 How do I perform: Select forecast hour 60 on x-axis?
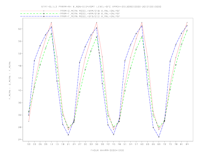[142, 144]
